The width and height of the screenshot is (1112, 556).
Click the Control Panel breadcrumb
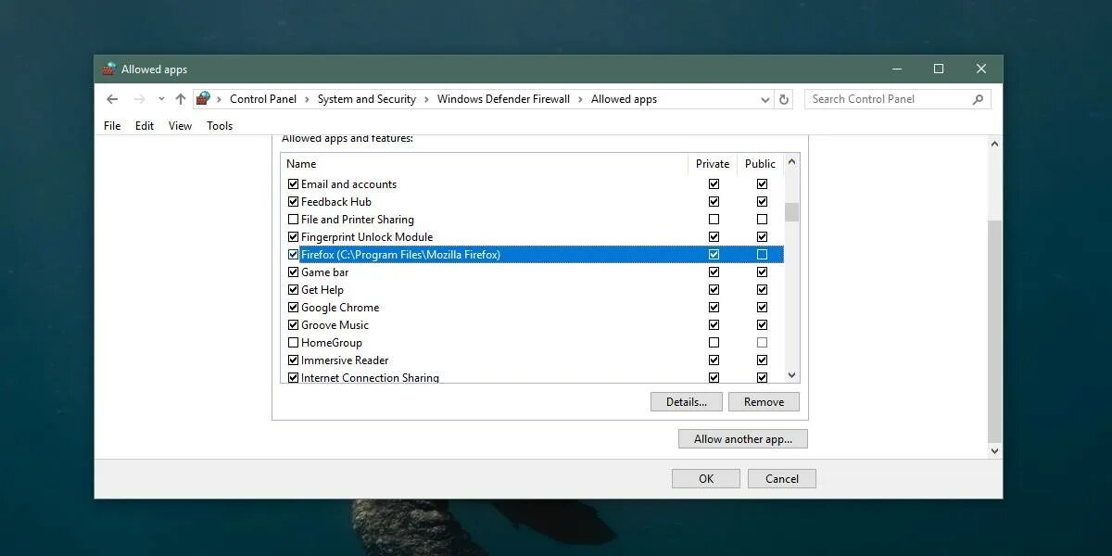pyautogui.click(x=263, y=99)
